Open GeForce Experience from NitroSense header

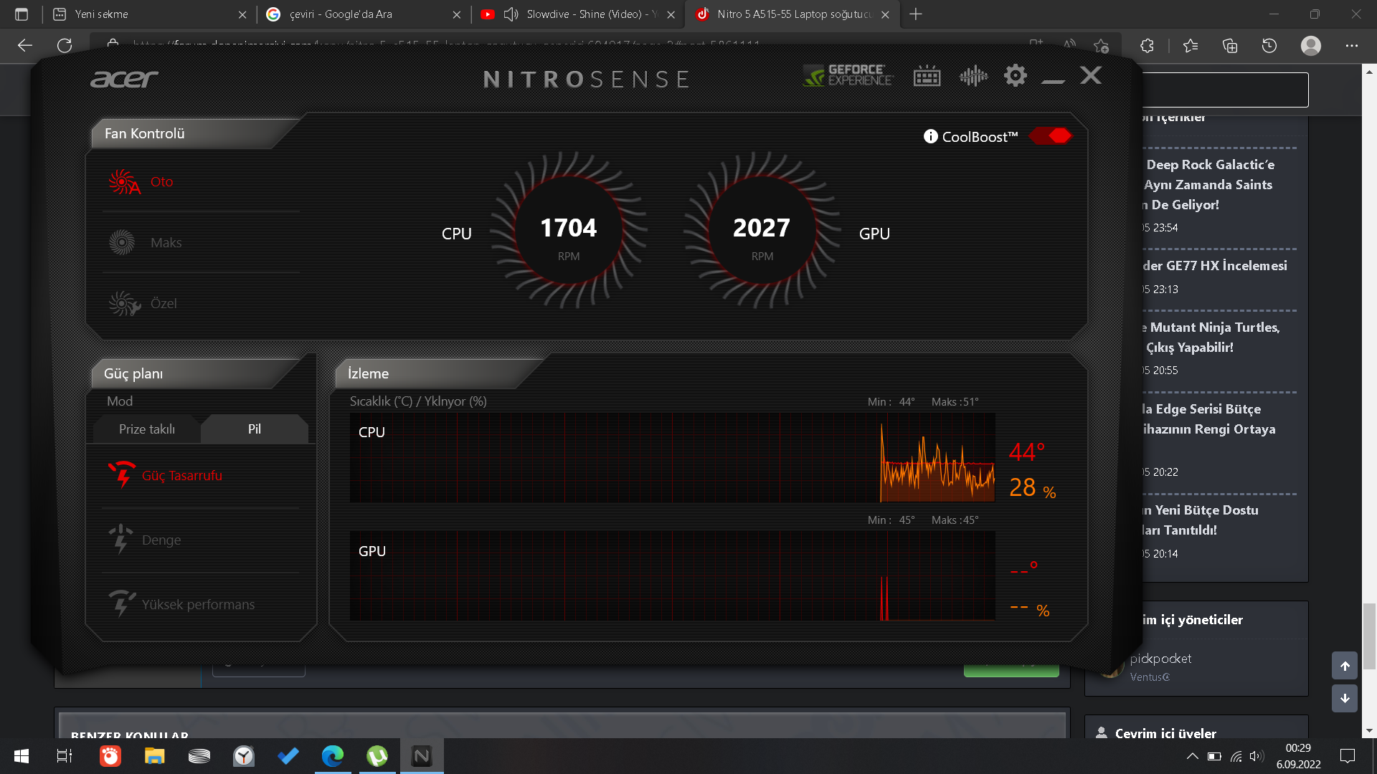coord(847,75)
